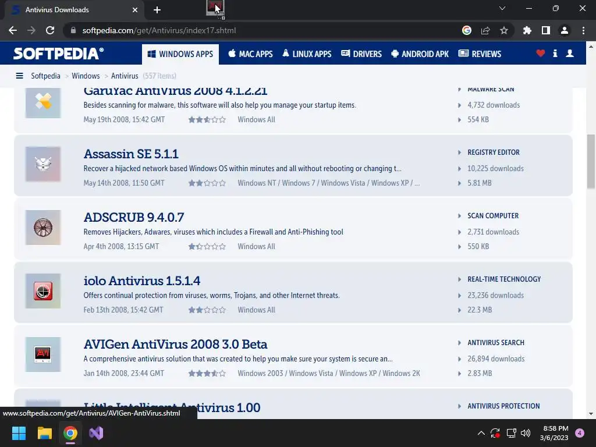
Task: Open the Assassin SE 5.1.1 link
Action: [x=131, y=154]
